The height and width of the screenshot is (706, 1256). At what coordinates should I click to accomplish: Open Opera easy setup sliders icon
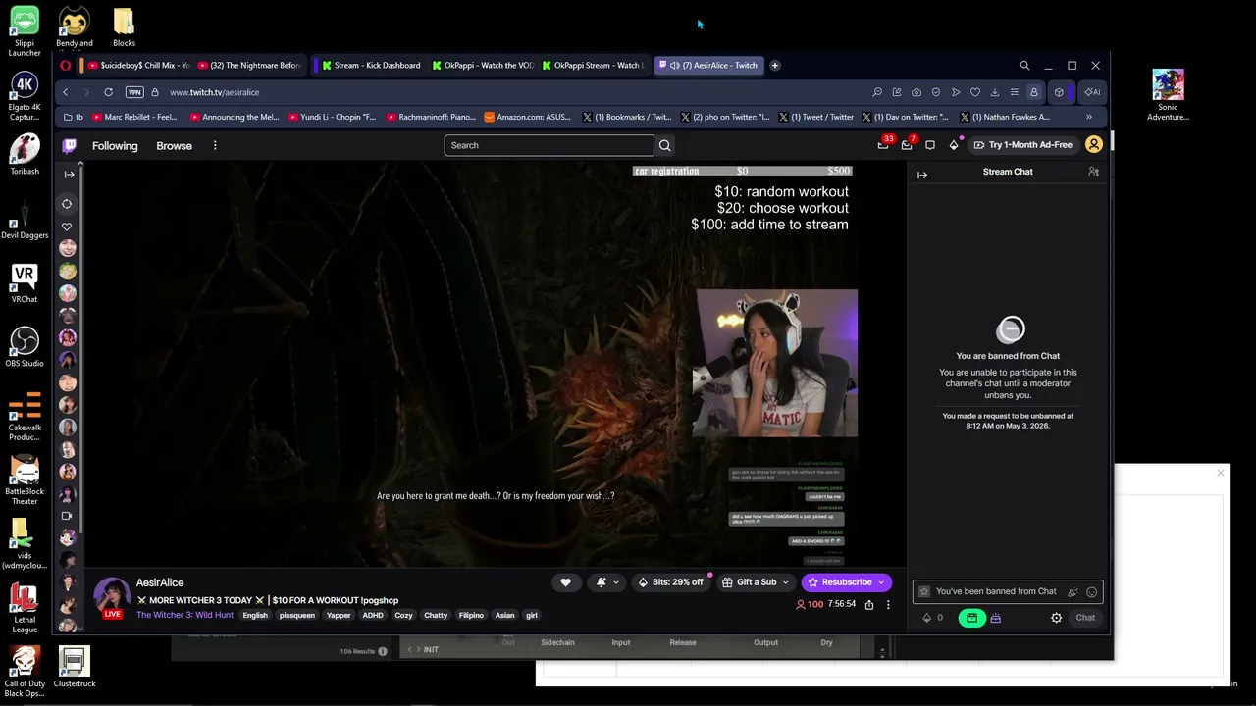click(x=1014, y=92)
